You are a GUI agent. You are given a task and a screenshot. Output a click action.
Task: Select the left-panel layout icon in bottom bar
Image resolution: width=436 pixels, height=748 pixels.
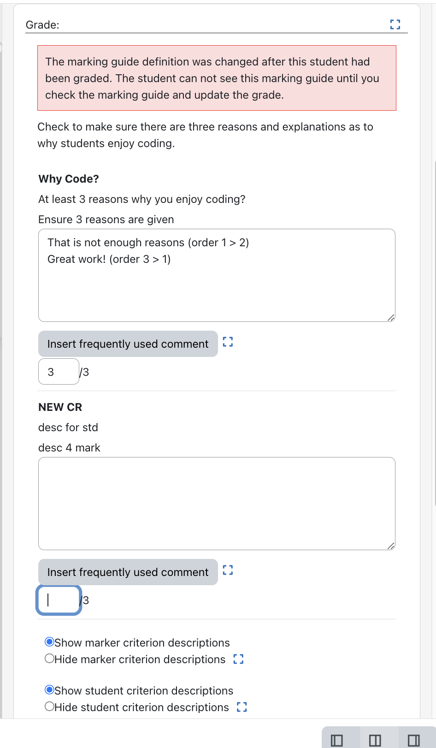tap(337, 741)
